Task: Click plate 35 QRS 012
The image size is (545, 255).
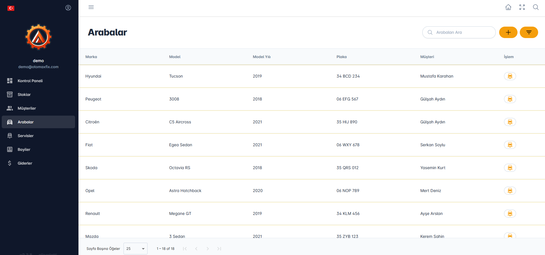Action: (348, 168)
